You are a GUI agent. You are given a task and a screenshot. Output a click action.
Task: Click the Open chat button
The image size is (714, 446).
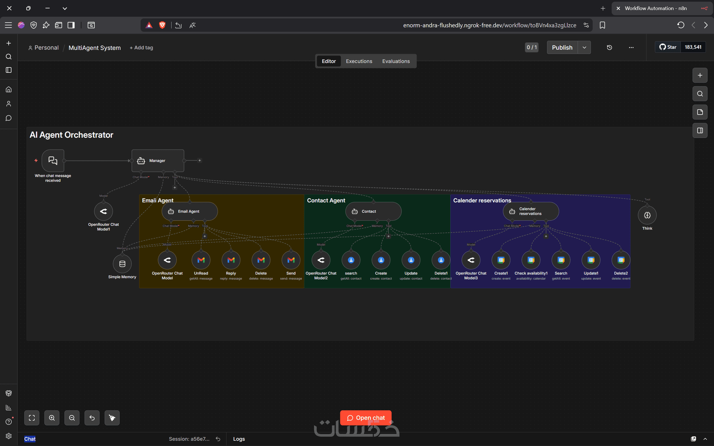point(366,418)
